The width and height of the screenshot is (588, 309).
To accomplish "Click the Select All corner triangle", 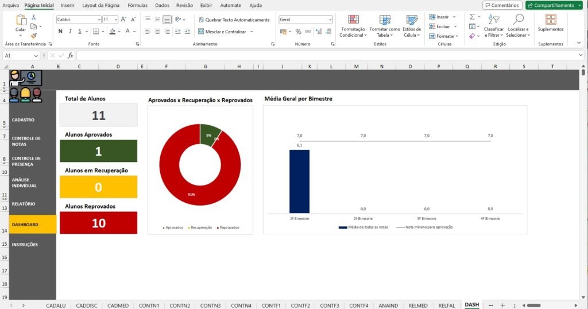I will pos(6,67).
